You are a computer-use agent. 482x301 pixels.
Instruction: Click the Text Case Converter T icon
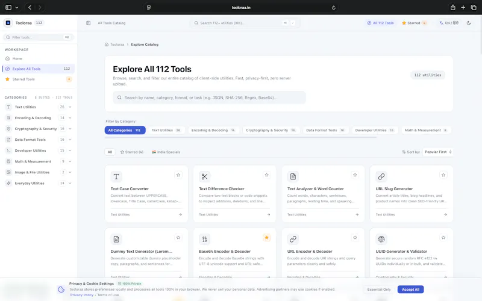click(x=116, y=176)
